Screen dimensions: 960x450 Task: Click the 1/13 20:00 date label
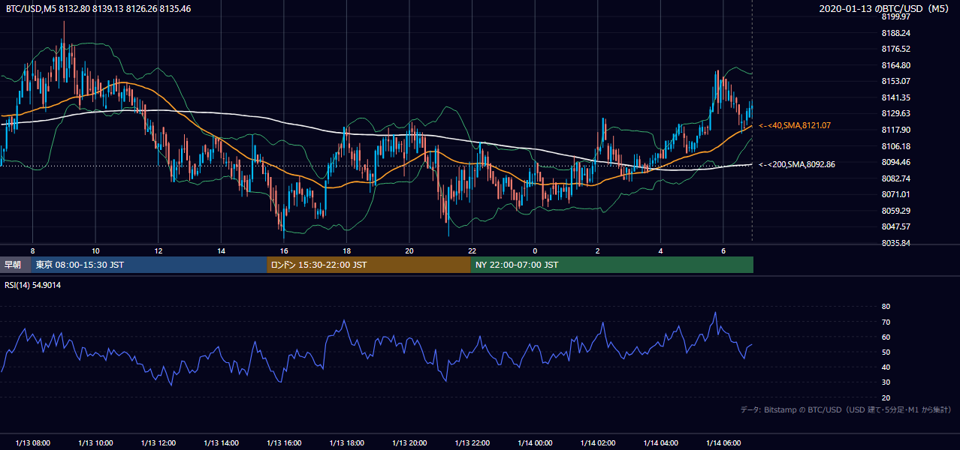(x=409, y=442)
